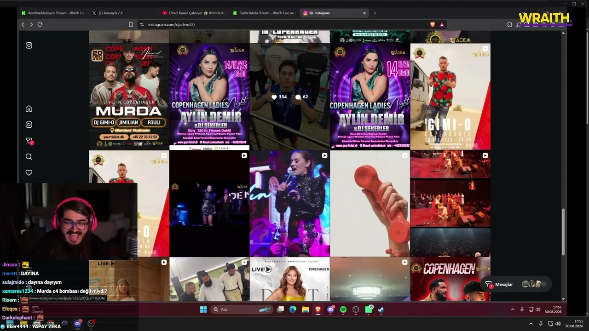Select the active Instagram tab
The width and height of the screenshot is (589, 331).
coord(335,13)
